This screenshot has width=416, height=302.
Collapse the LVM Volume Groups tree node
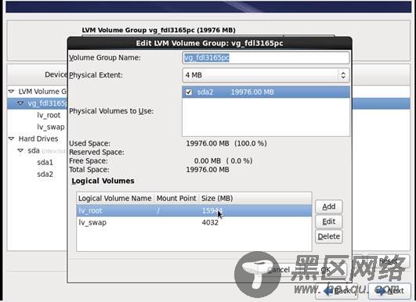[x=11, y=92]
